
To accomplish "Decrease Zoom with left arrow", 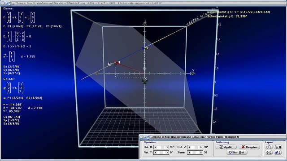I will pos(189,153).
